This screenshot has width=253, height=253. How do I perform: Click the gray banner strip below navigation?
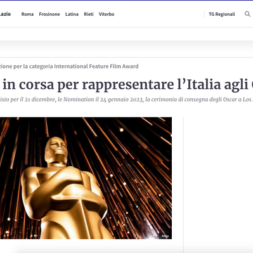126,49
